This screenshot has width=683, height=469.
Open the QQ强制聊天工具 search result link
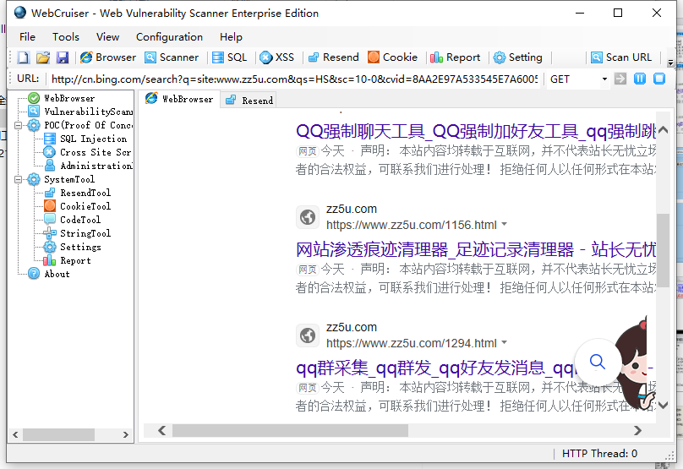476,131
